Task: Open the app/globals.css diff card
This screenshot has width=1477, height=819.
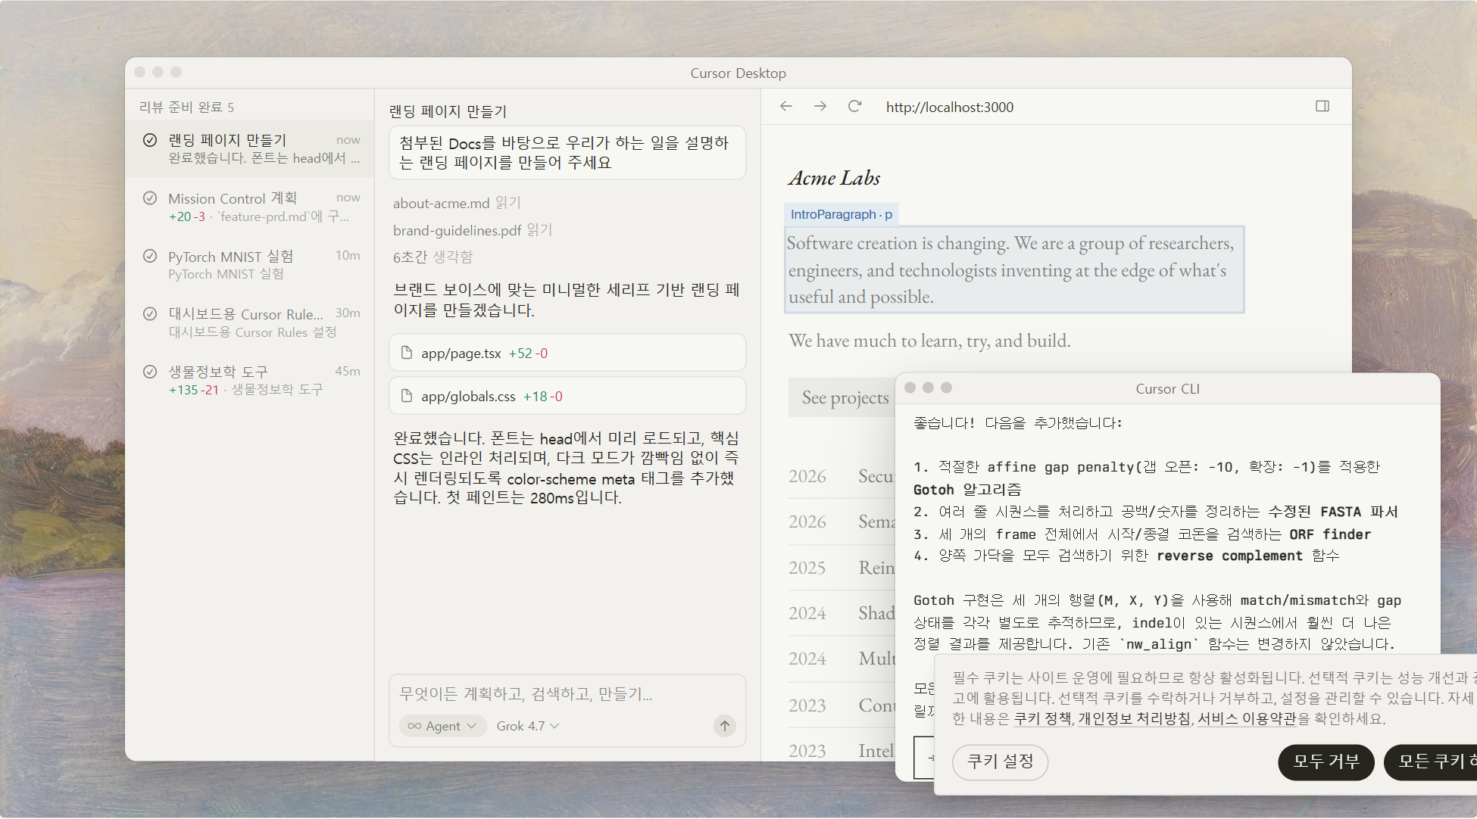Action: tap(567, 396)
